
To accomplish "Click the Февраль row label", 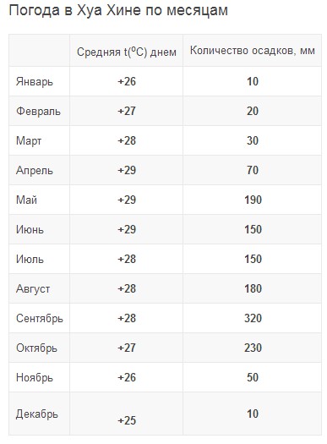I will click(38, 111).
